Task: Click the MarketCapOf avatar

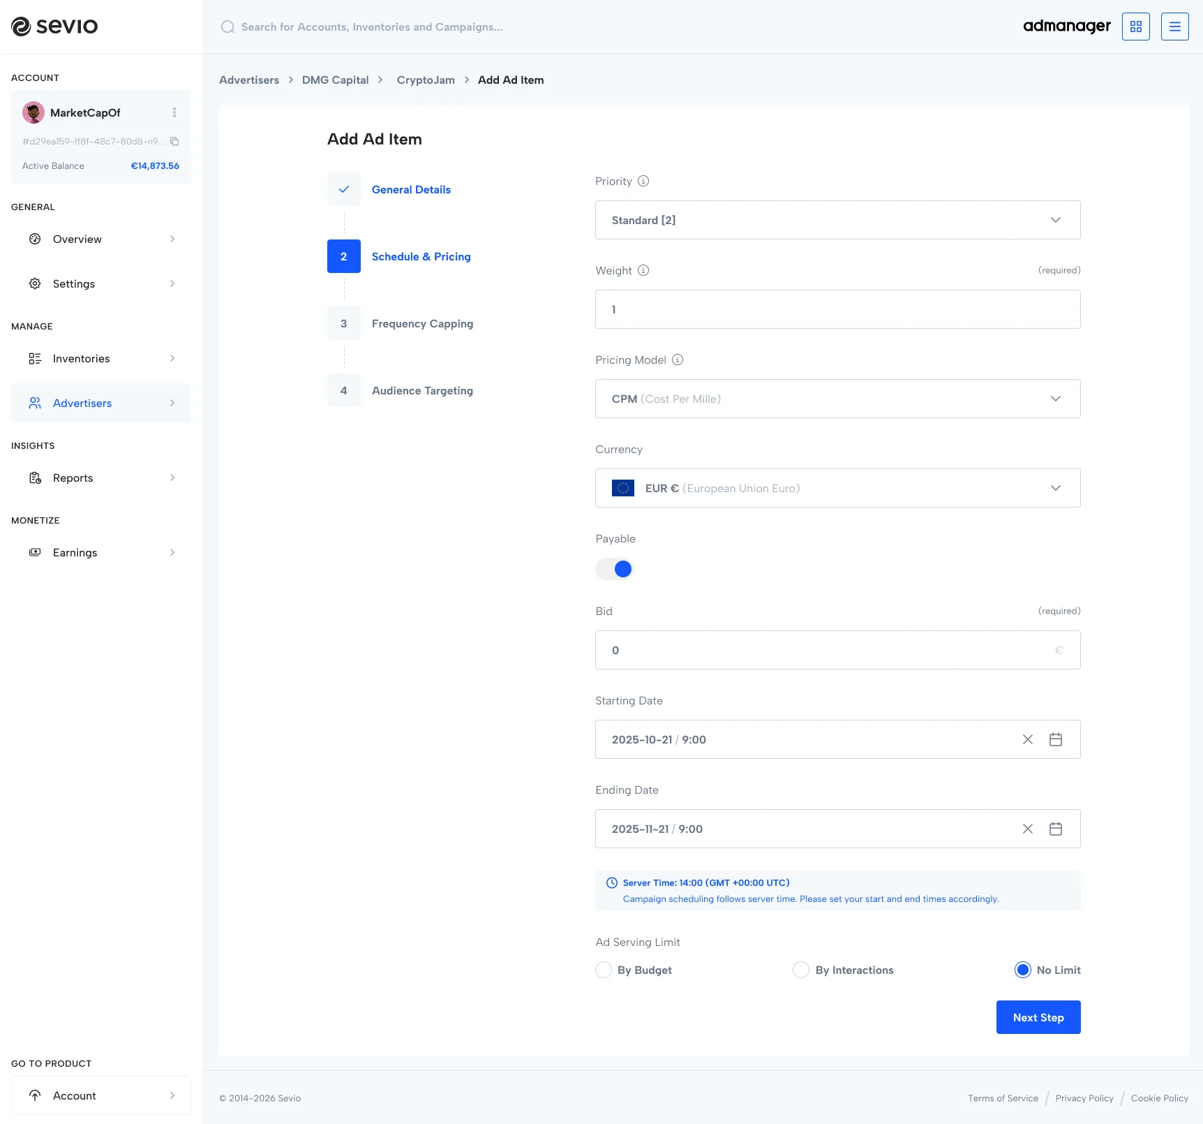Action: tap(33, 112)
